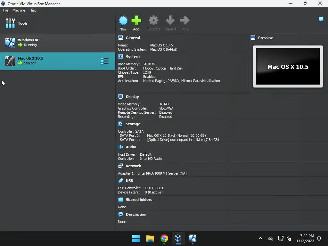Click the New virtual machine icon
The height and width of the screenshot is (246, 328).
[123, 20]
